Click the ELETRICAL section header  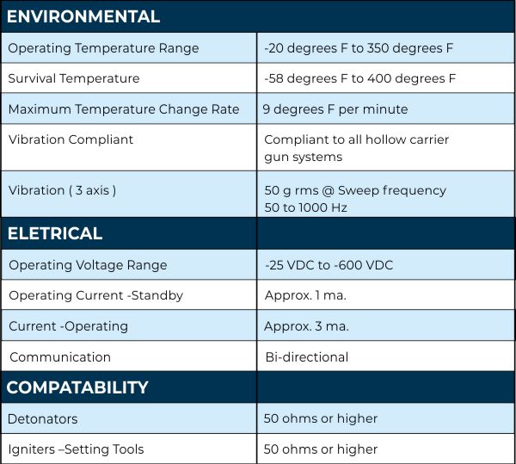point(55,233)
